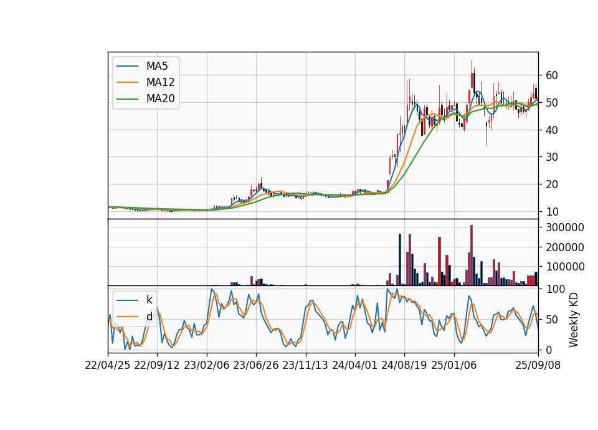Click the 25/09/08 date tick label

(x=538, y=365)
